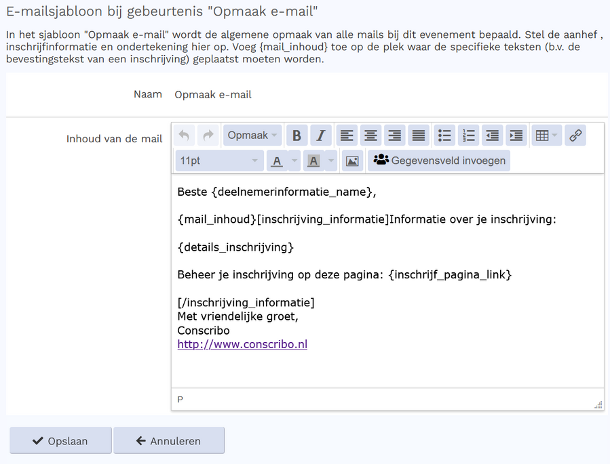Insert a numbered list
The width and height of the screenshot is (610, 464).
468,135
